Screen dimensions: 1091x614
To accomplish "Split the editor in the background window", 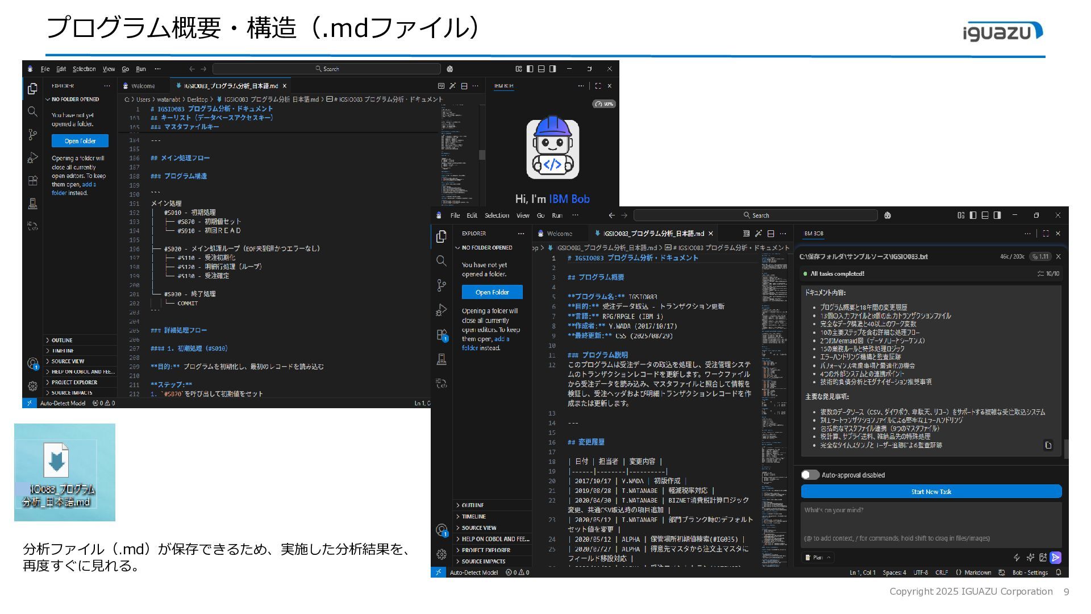I will (x=464, y=86).
